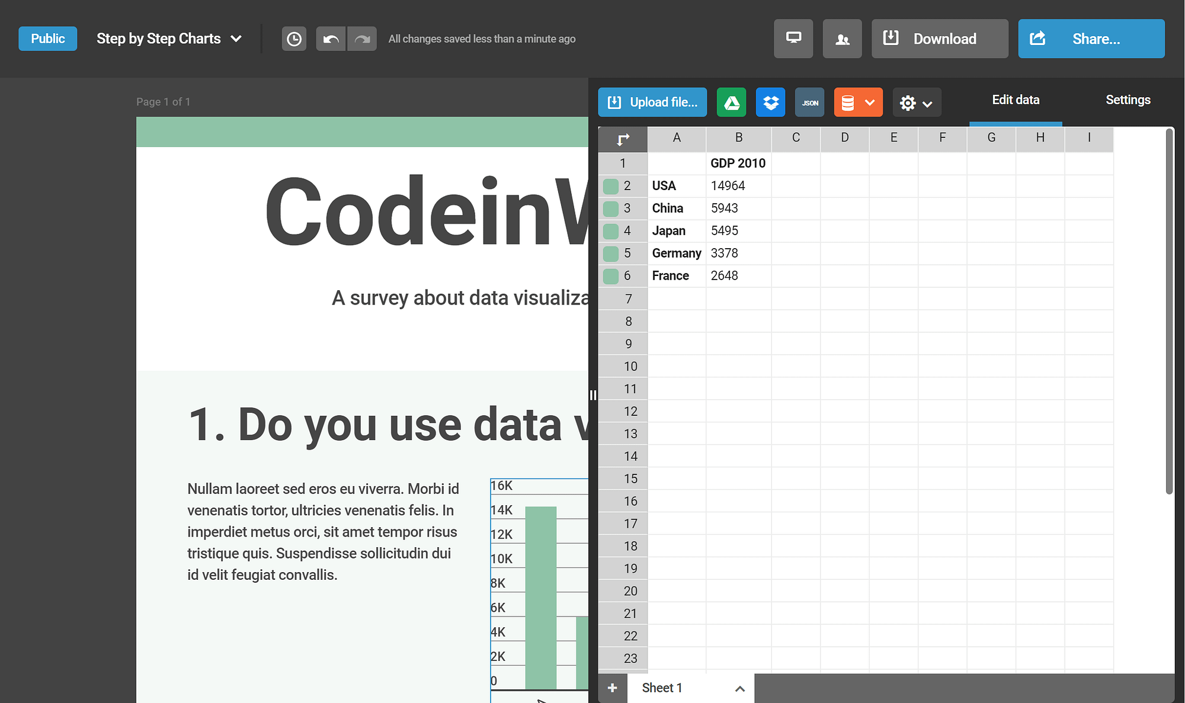Click the transpose table corner icon
Viewport: 1185px width, 703px height.
[x=623, y=139]
